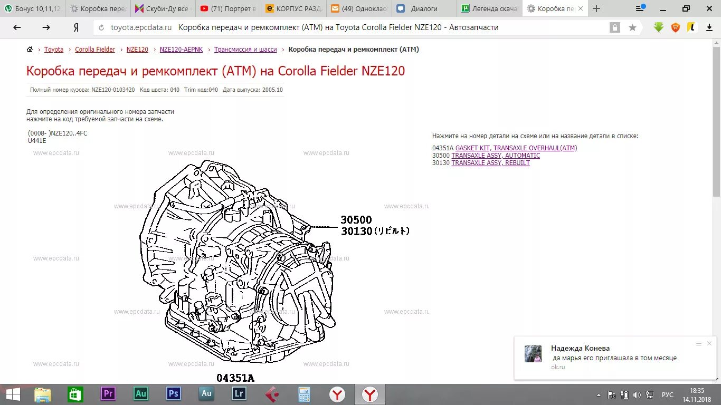The width and height of the screenshot is (721, 405).
Task: Close the Надежда Конева notification popup
Action: tap(709, 343)
